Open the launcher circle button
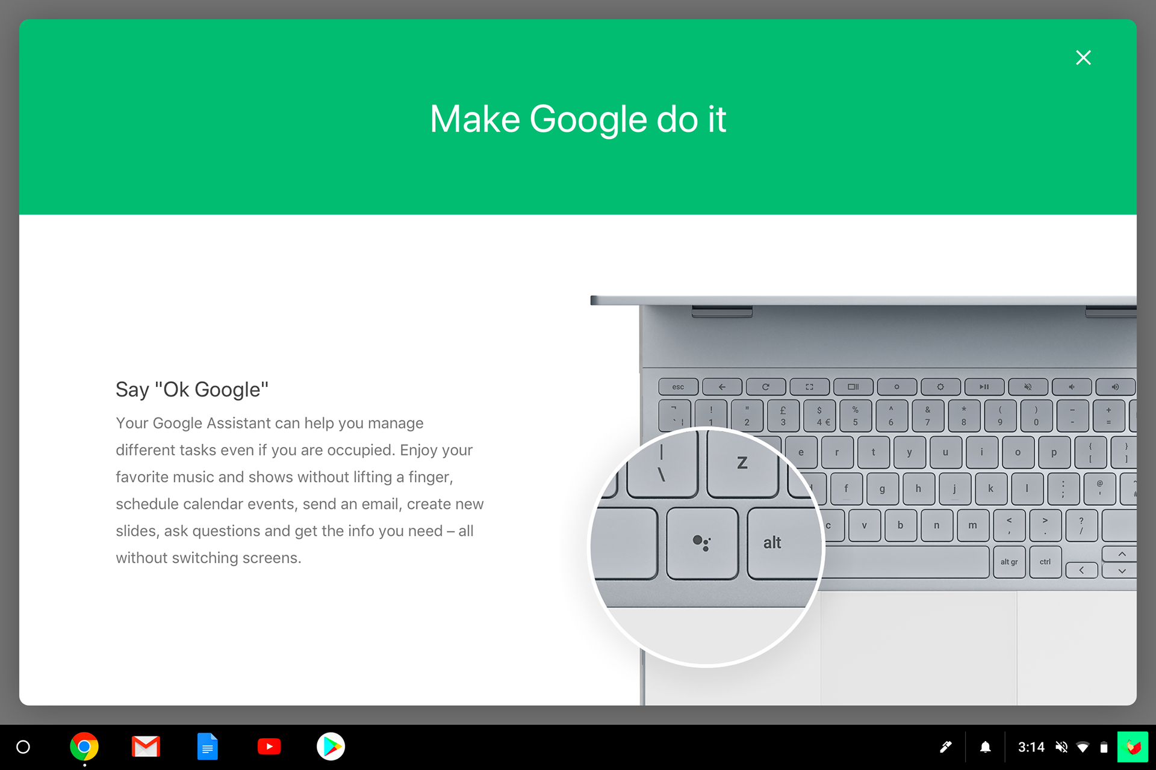1156x770 pixels. pos(23,747)
